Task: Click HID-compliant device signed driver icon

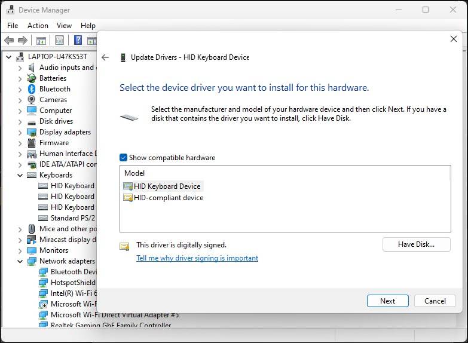Action: click(128, 198)
